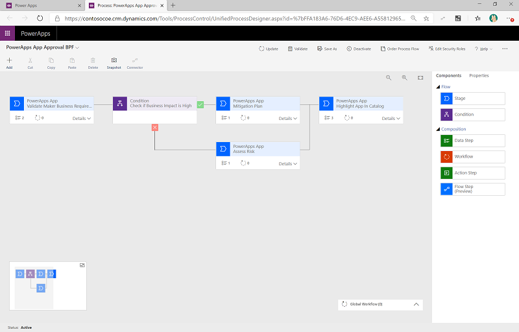Click the Validate button

[x=298, y=49]
